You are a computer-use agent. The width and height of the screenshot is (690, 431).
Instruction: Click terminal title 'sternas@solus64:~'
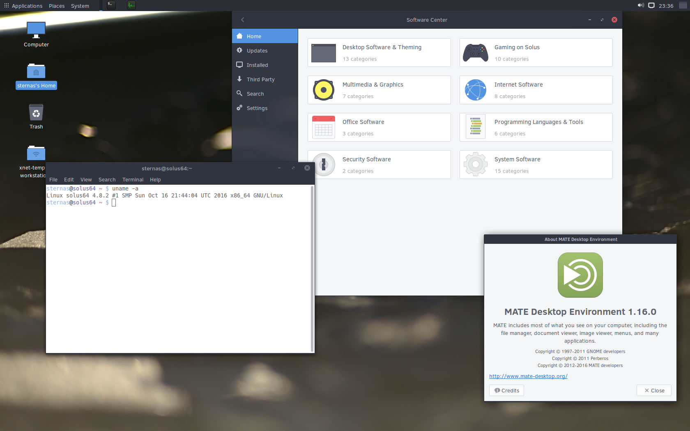(167, 168)
